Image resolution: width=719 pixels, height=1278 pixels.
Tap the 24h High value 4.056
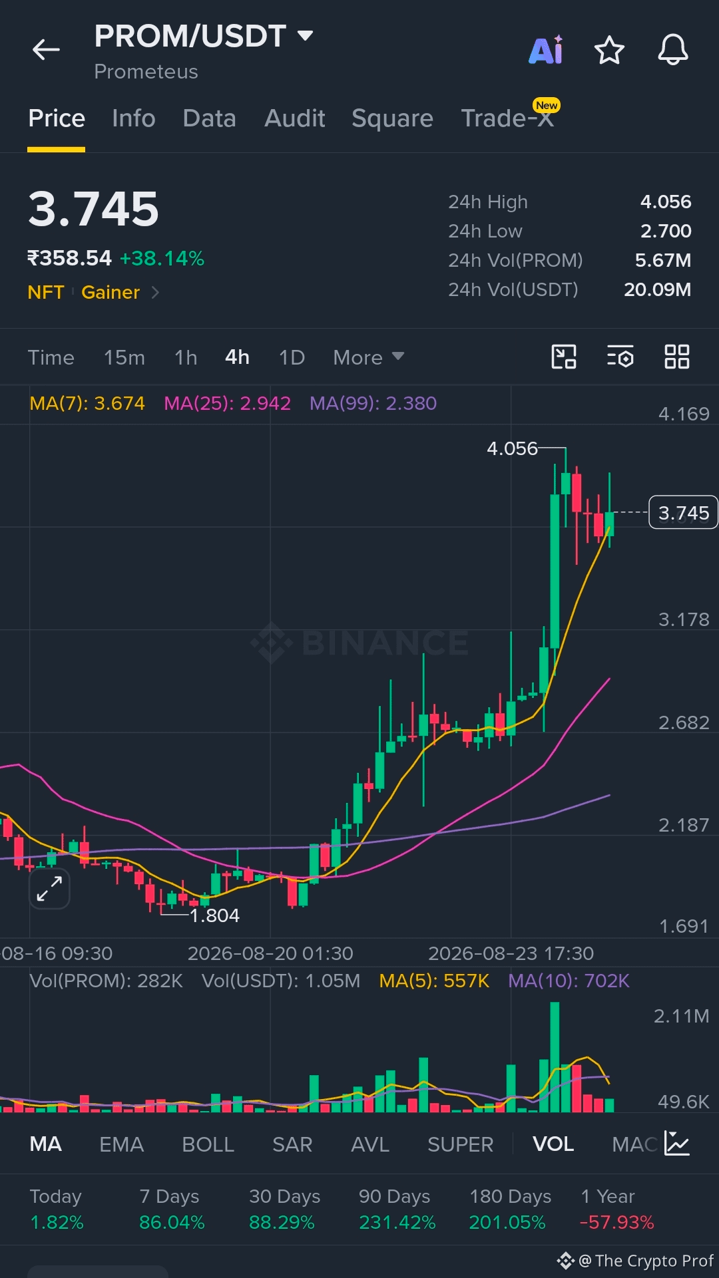pos(666,202)
